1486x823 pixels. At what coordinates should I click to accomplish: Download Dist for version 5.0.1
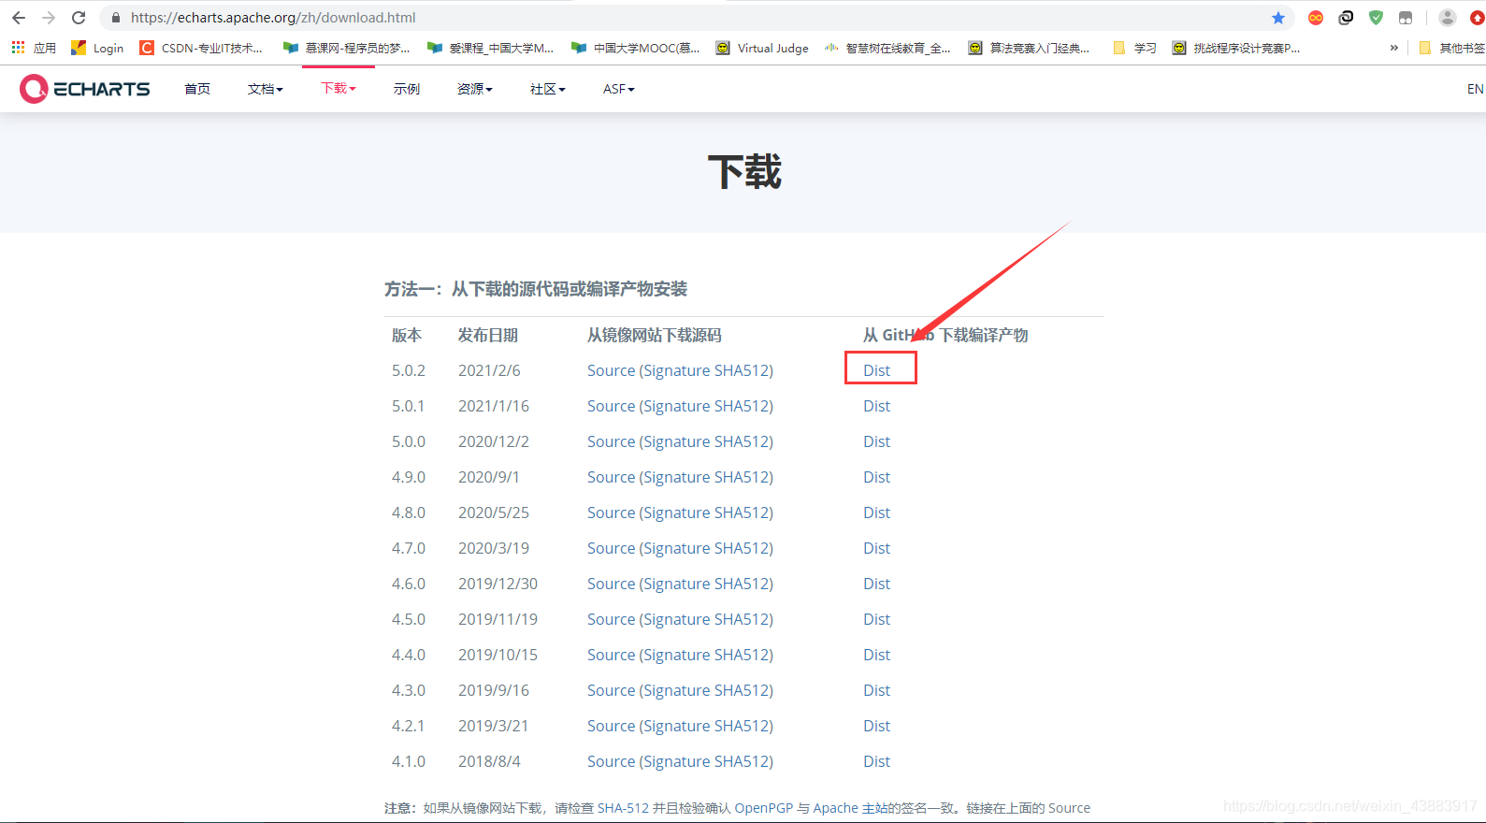point(876,406)
